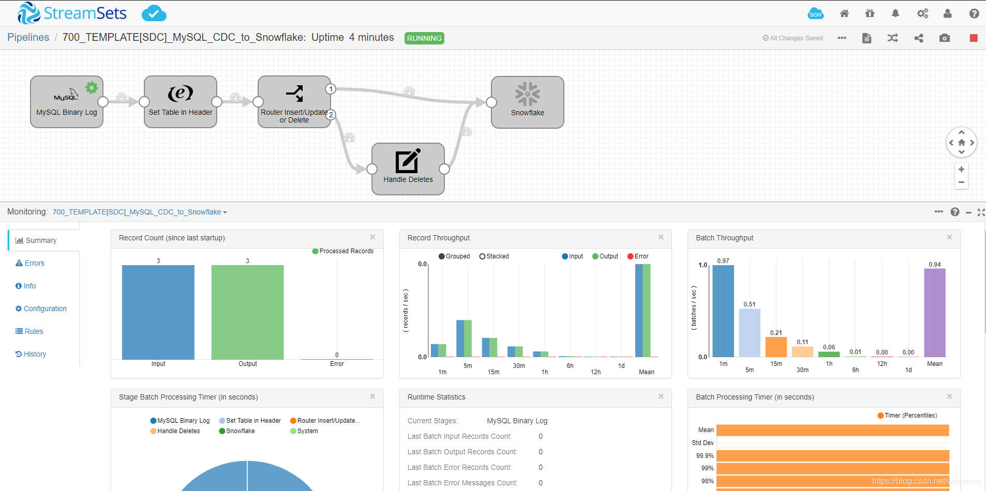This screenshot has height=491, width=986.
Task: Toggle Router Insert/Update legend item
Action: [325, 421]
